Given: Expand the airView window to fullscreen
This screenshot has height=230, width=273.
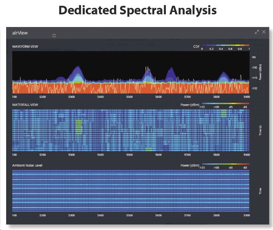Looking at the screenshot, I should coord(257,32).
